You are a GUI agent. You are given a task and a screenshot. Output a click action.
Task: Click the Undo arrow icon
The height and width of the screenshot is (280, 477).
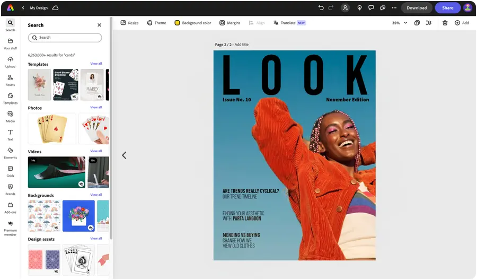(321, 8)
